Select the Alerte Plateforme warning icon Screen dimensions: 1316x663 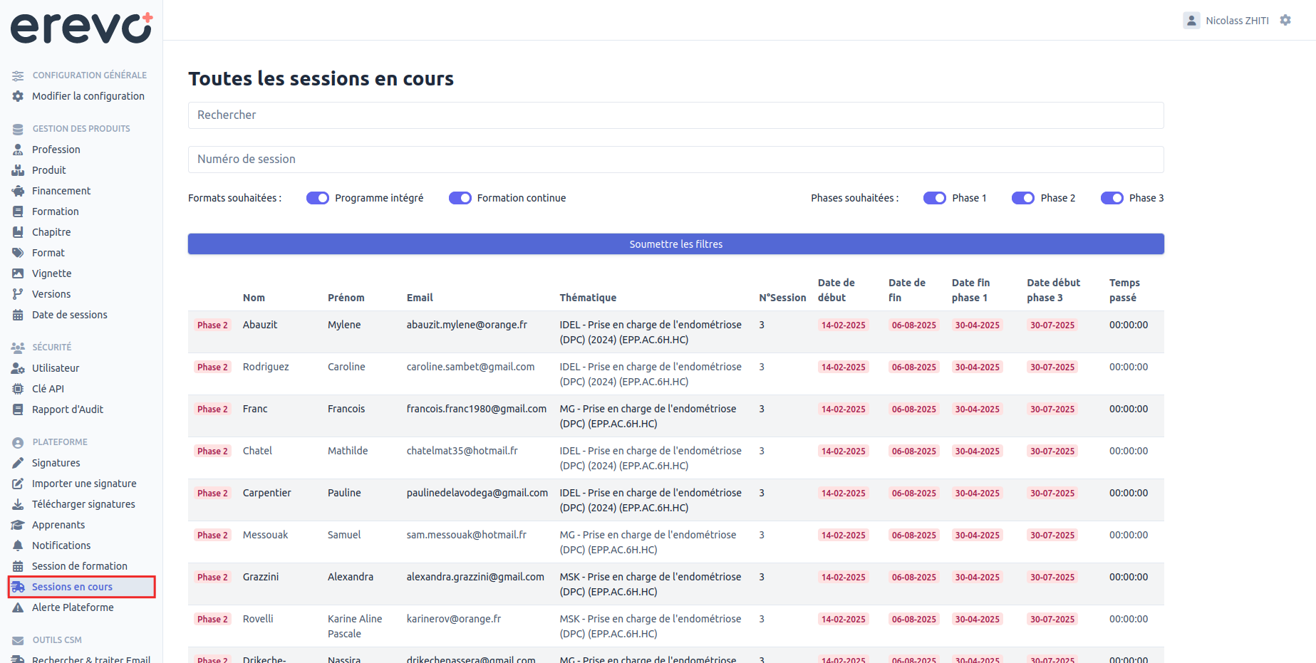click(x=18, y=607)
